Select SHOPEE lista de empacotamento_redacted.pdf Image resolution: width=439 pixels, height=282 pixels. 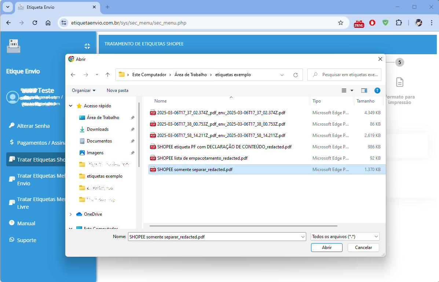pyautogui.click(x=202, y=158)
